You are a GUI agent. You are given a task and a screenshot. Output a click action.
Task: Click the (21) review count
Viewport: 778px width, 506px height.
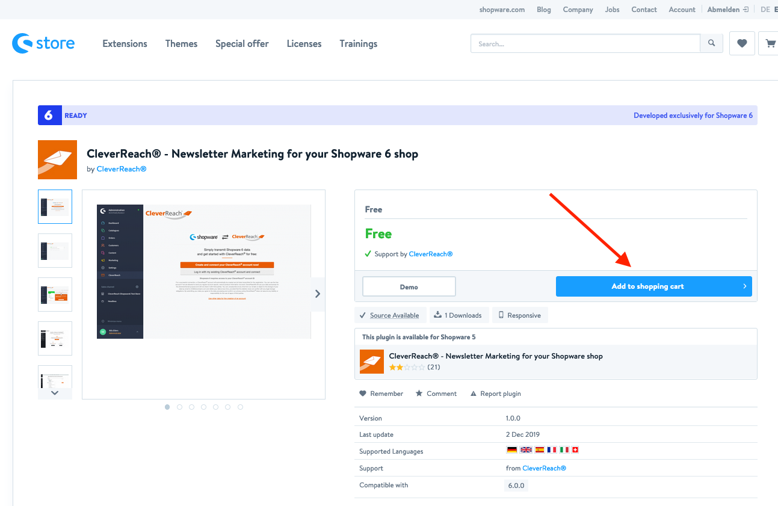[434, 367]
